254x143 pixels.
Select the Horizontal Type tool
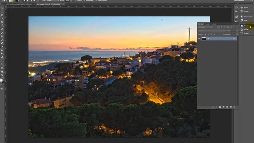2,61
